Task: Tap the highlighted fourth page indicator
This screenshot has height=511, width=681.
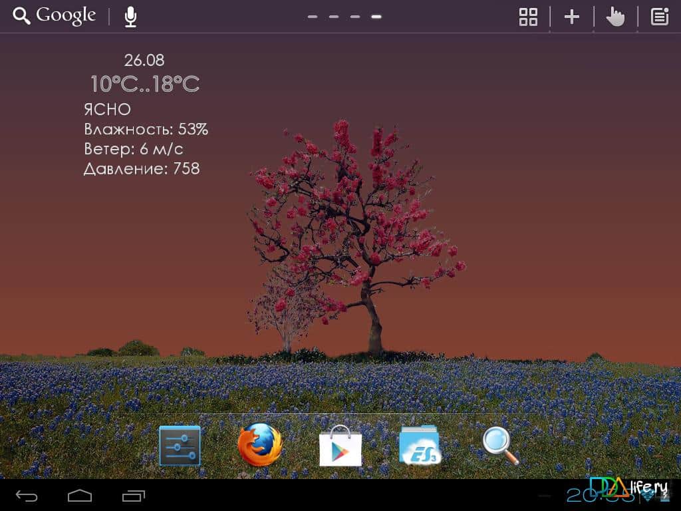Action: pos(376,17)
